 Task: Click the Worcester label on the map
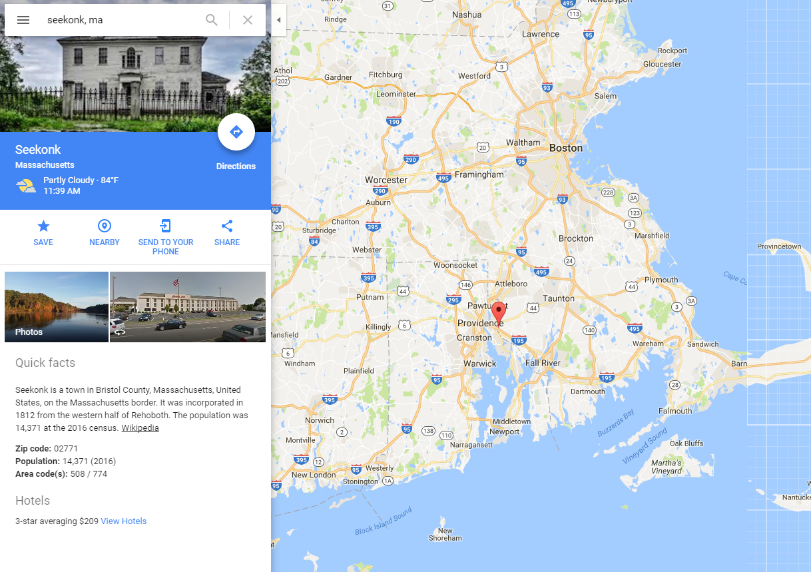[x=386, y=180]
